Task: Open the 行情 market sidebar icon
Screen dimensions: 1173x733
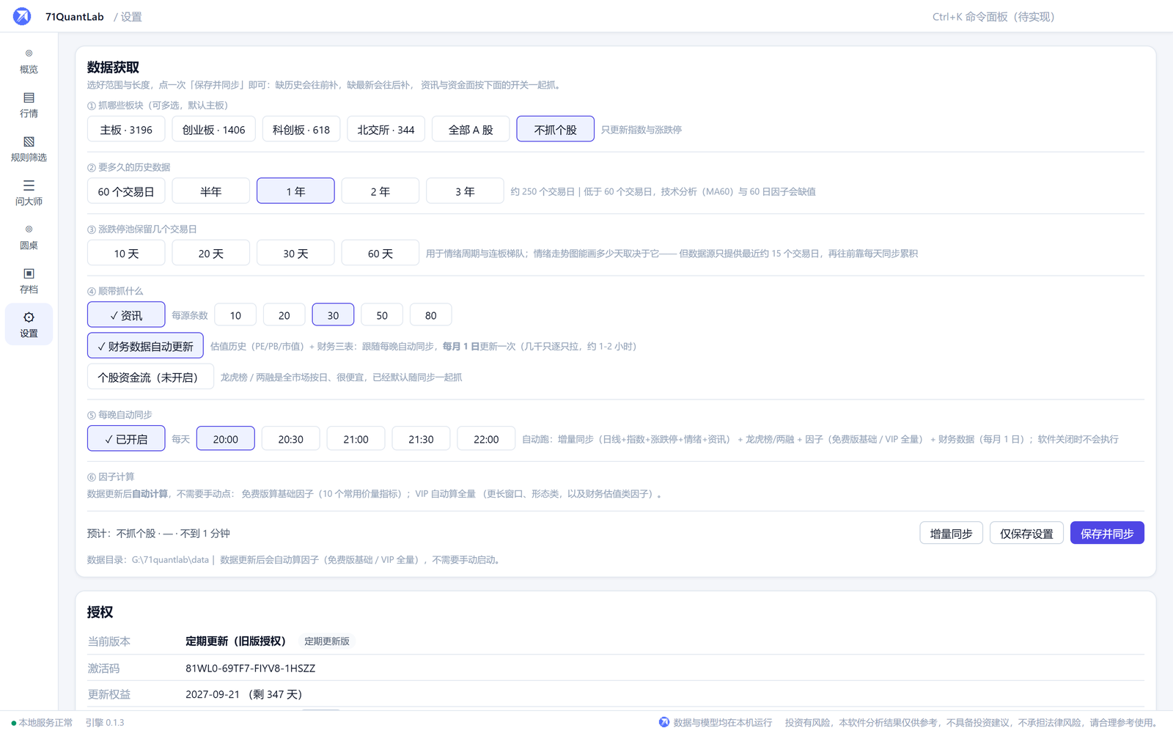Action: pyautogui.click(x=29, y=105)
